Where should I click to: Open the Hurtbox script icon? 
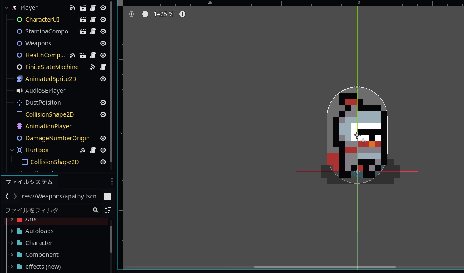tap(93, 150)
